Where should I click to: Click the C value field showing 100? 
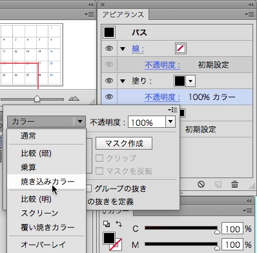pos(232,228)
